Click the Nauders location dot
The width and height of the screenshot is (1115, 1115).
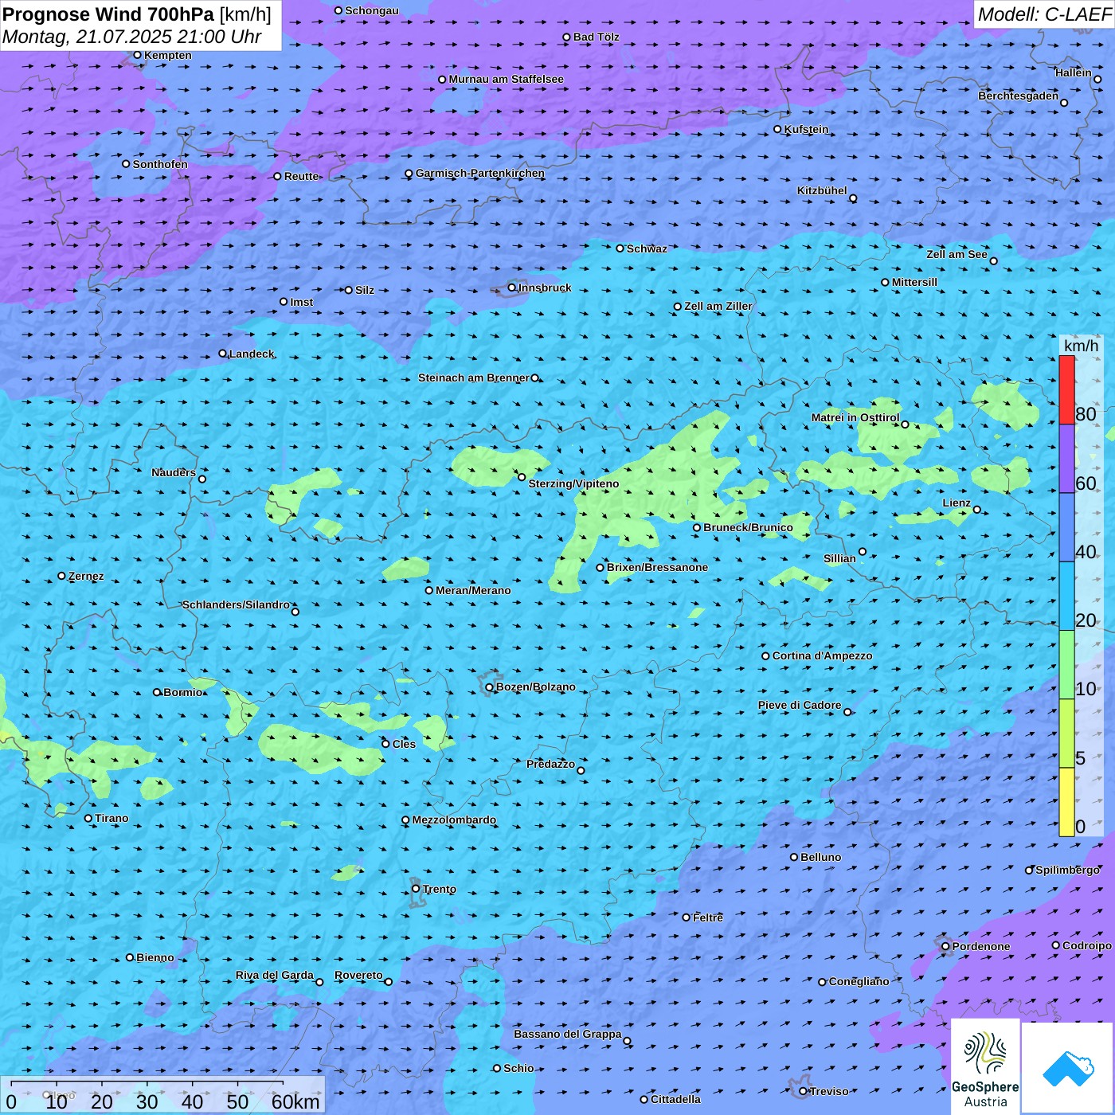click(x=202, y=479)
